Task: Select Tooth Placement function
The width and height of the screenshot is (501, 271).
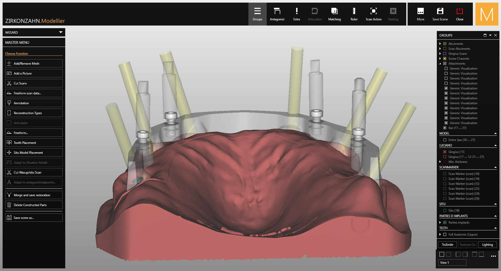Action: click(34, 143)
